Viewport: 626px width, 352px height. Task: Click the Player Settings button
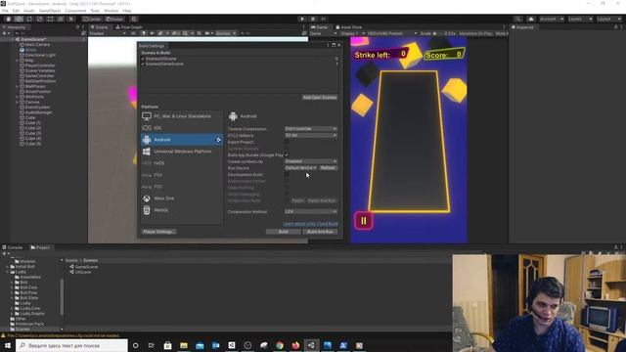point(158,232)
